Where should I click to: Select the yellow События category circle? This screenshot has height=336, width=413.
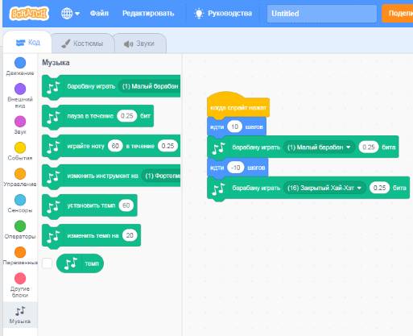pos(20,147)
